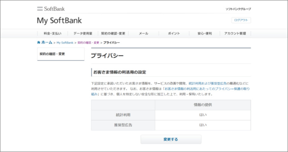Go to アカウント管理 in the navigation bar
This screenshot has height=152, width=288.
pyautogui.click(x=235, y=33)
